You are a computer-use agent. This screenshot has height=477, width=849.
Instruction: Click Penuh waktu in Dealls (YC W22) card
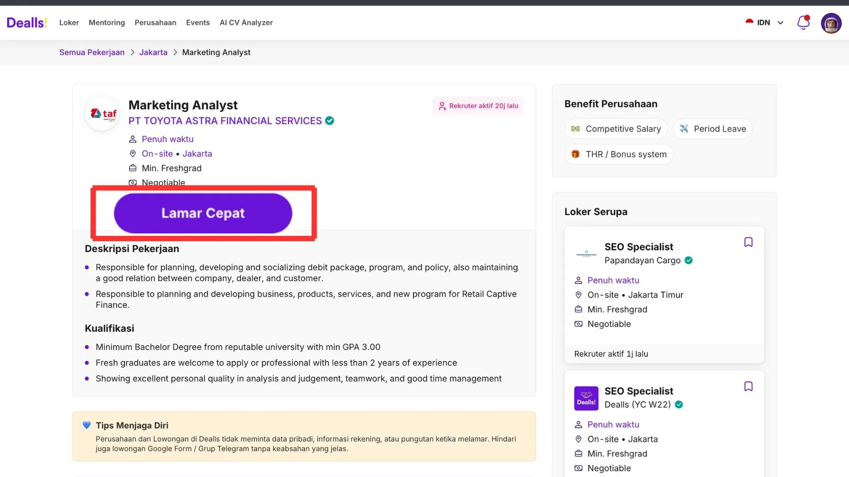pyautogui.click(x=613, y=425)
